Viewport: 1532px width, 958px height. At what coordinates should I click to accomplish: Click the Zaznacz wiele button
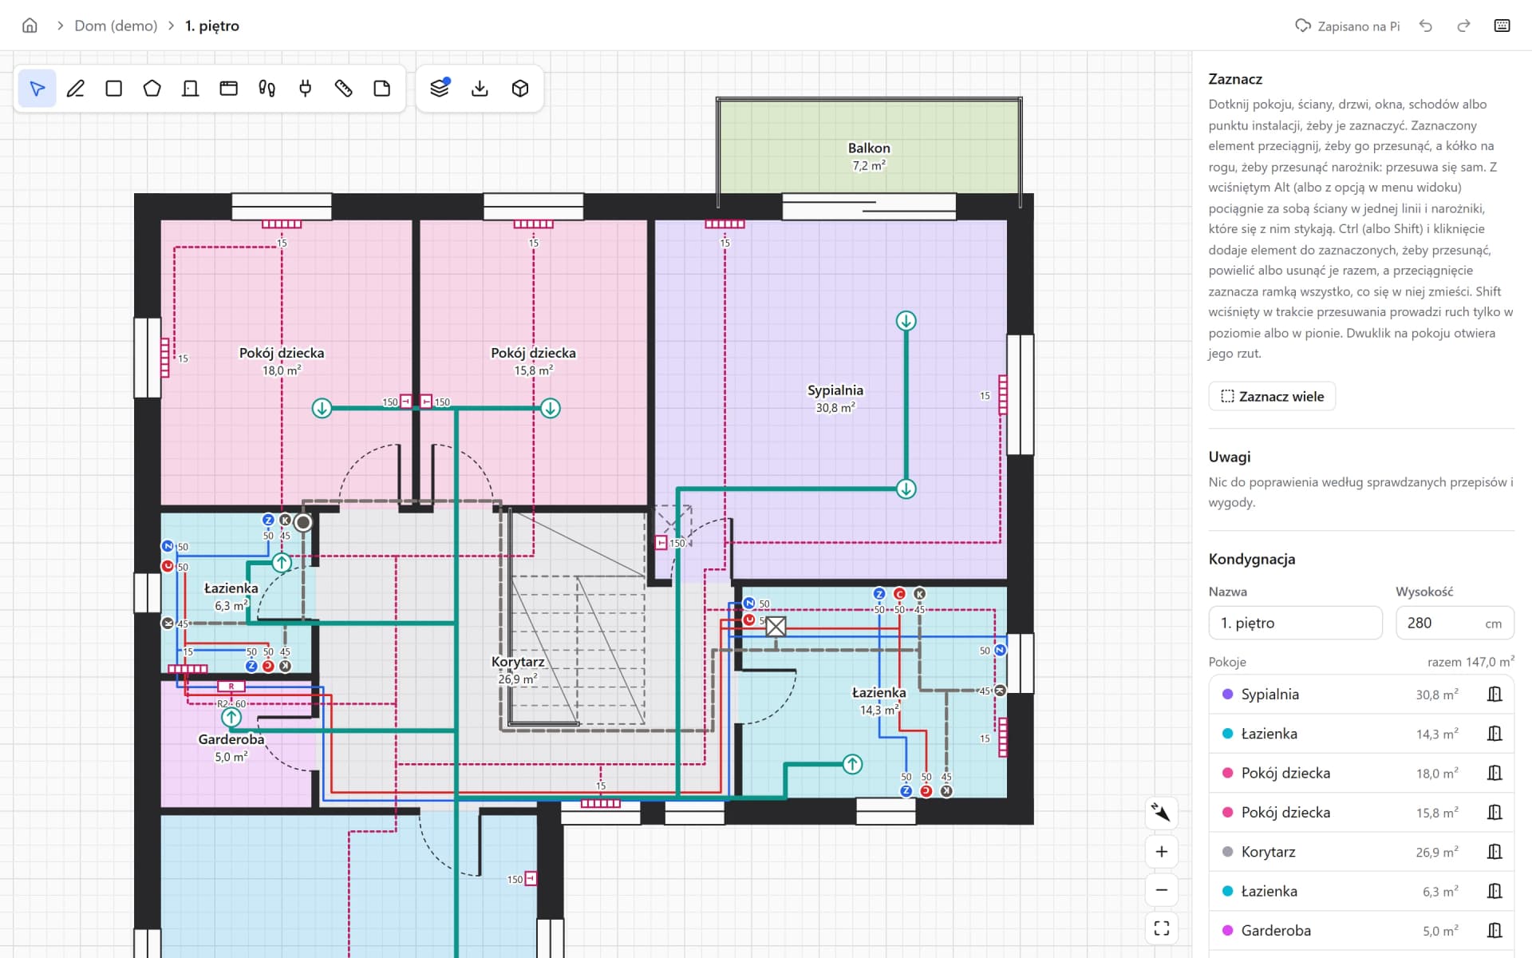click(x=1272, y=397)
